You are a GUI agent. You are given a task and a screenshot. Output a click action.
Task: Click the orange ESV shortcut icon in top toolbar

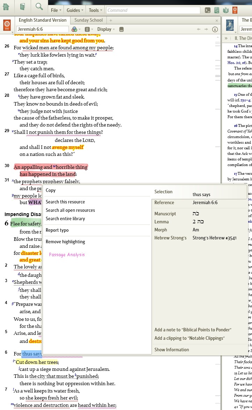coord(235,10)
